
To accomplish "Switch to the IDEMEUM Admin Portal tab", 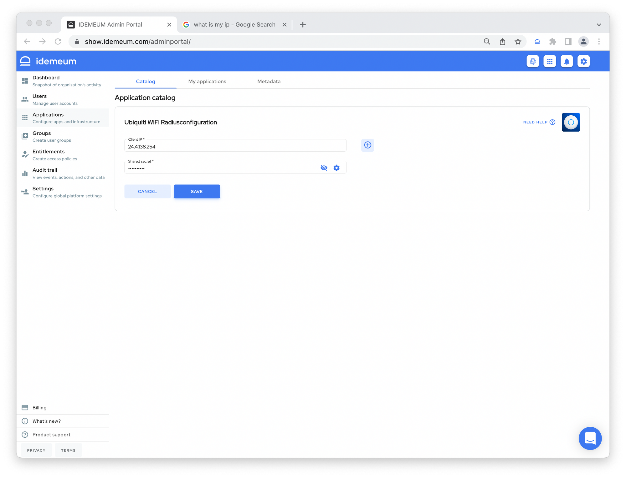I will pyautogui.click(x=119, y=25).
